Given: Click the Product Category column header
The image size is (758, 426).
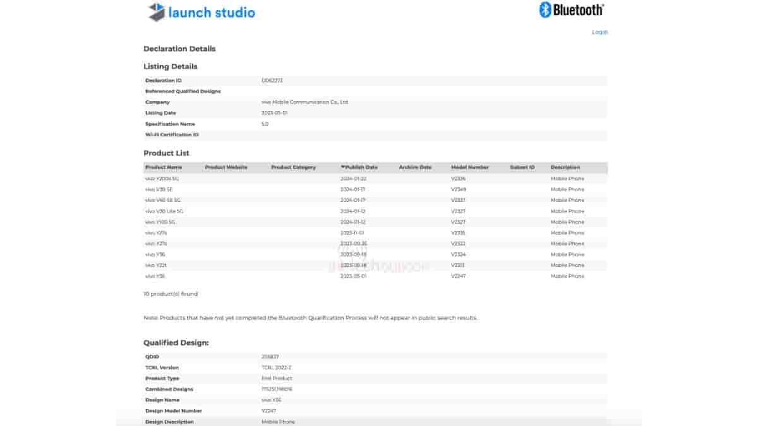Looking at the screenshot, I should pyautogui.click(x=293, y=167).
